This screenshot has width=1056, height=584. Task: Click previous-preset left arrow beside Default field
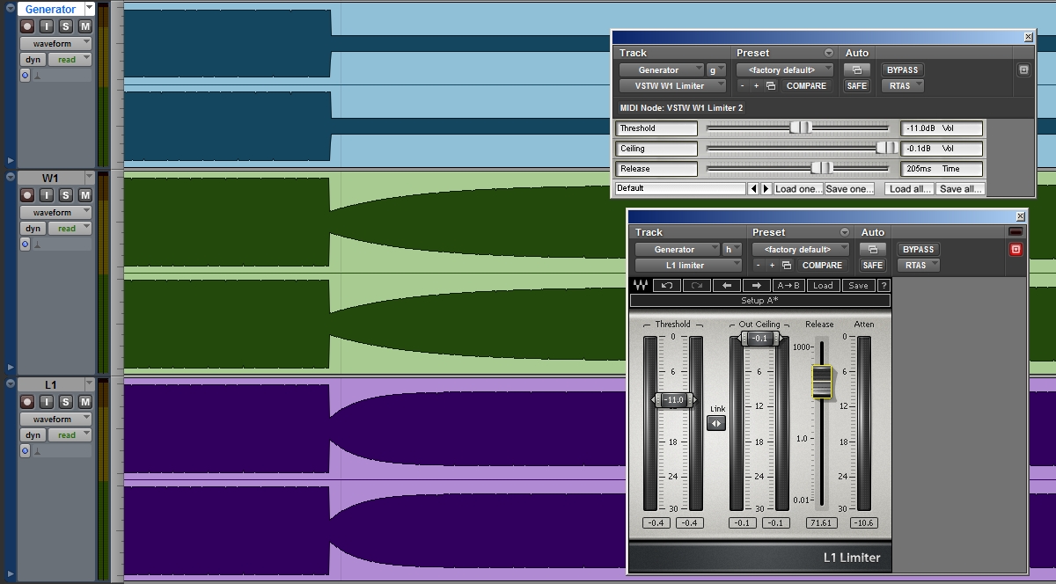pos(753,189)
